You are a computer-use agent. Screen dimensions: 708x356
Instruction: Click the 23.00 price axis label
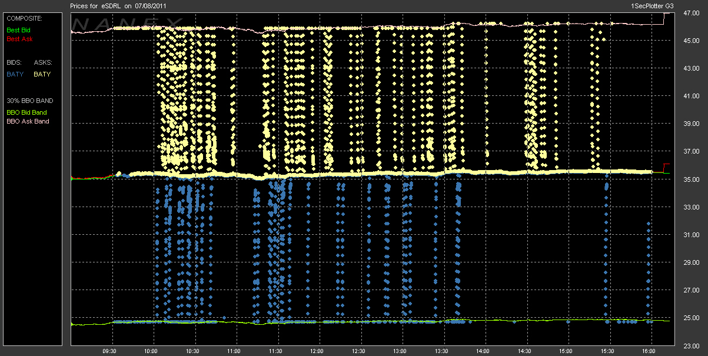tap(691, 346)
